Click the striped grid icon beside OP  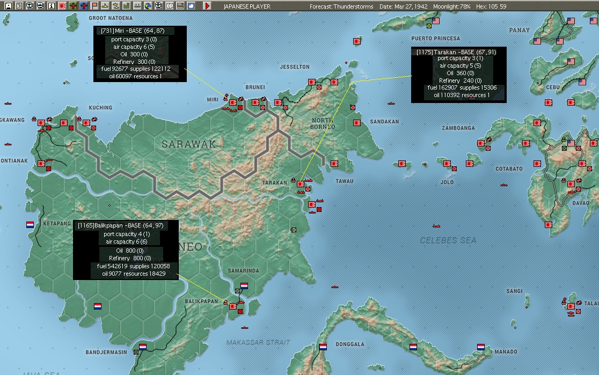pyautogui.click(x=180, y=6)
